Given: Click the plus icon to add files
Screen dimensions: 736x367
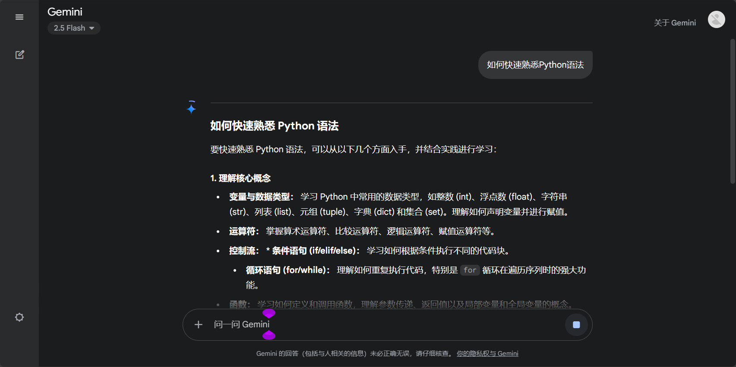Looking at the screenshot, I should [x=199, y=325].
